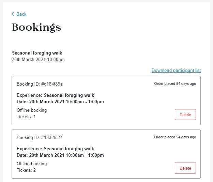The image size is (213, 182).
Task: Click second booking's Order placed 54 days ago
Action: pyautogui.click(x=175, y=137)
